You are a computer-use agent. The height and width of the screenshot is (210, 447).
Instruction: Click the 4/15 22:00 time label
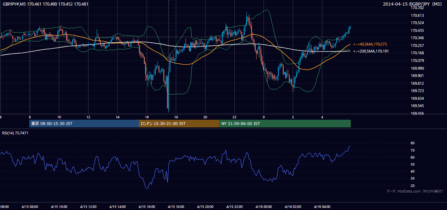(235, 207)
